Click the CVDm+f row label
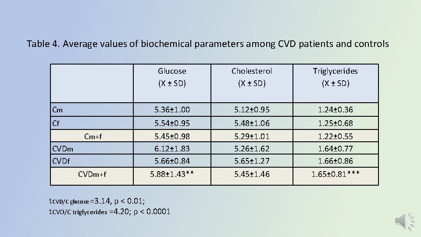This screenshot has height=237, width=421. coord(92,175)
